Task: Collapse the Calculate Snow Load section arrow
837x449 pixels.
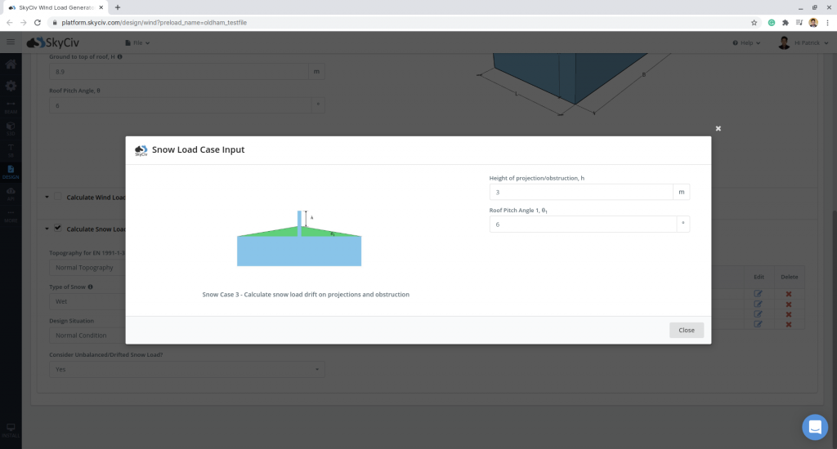Action: pyautogui.click(x=46, y=229)
